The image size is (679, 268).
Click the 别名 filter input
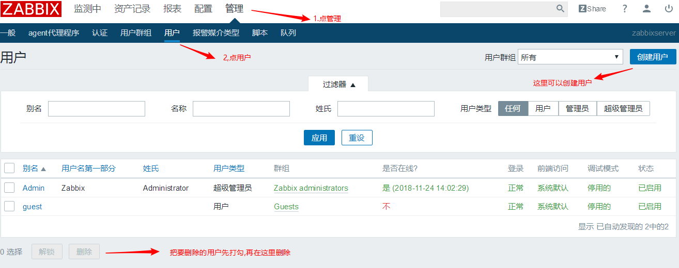97,109
